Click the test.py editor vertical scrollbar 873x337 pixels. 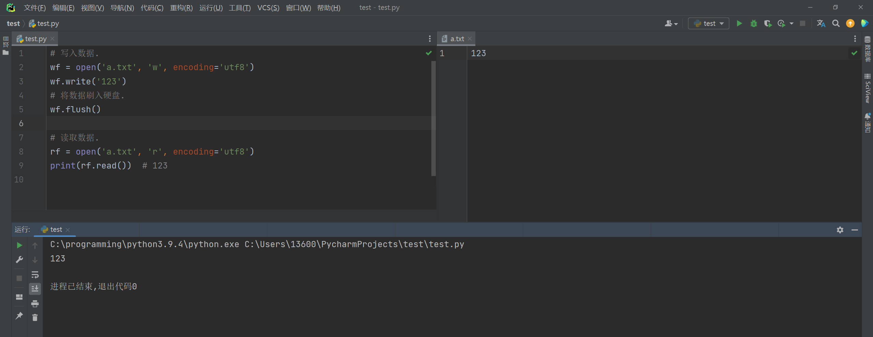tap(433, 118)
